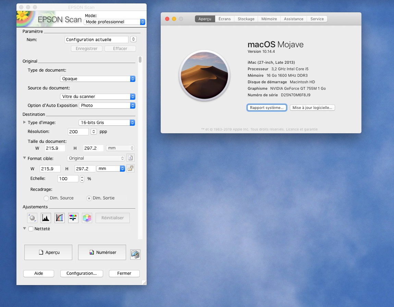Open the Histogram adjustment tool
394x307 pixels.
coord(46,218)
